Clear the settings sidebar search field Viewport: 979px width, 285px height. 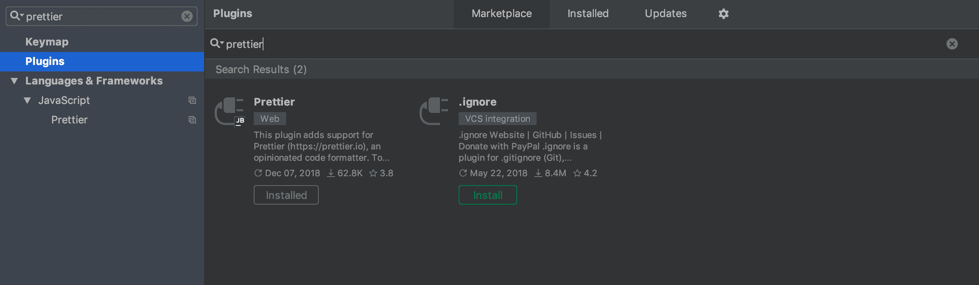[x=187, y=16]
